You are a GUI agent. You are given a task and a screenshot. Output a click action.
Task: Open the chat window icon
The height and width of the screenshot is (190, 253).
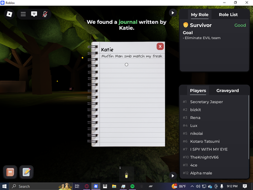point(34,14)
